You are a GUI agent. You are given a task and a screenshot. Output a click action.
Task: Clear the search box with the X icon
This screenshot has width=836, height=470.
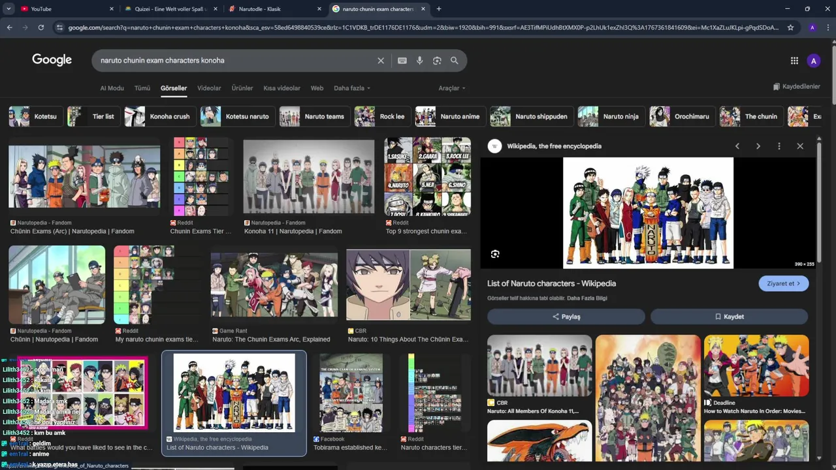tap(381, 61)
